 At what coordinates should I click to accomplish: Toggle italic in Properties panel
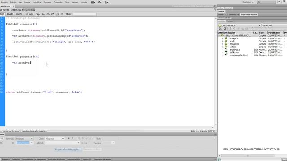72,139
